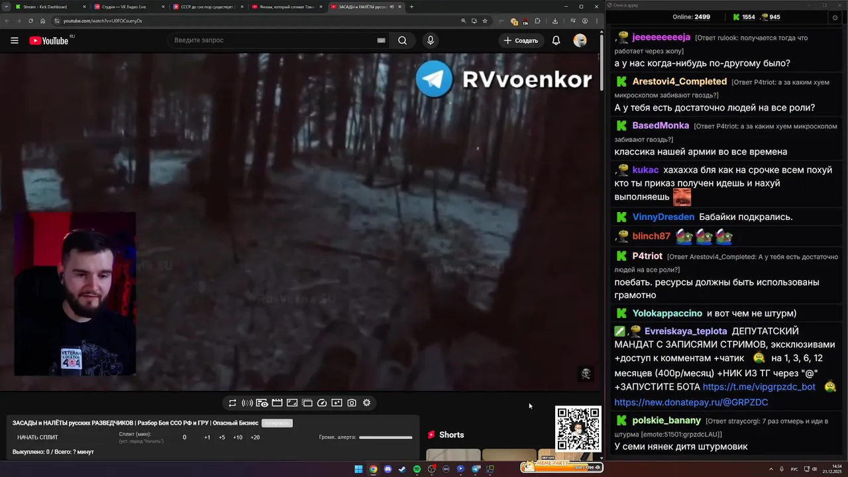Toggle the loop icon in the video toolbar
This screenshot has width=848, height=477.
click(233, 403)
